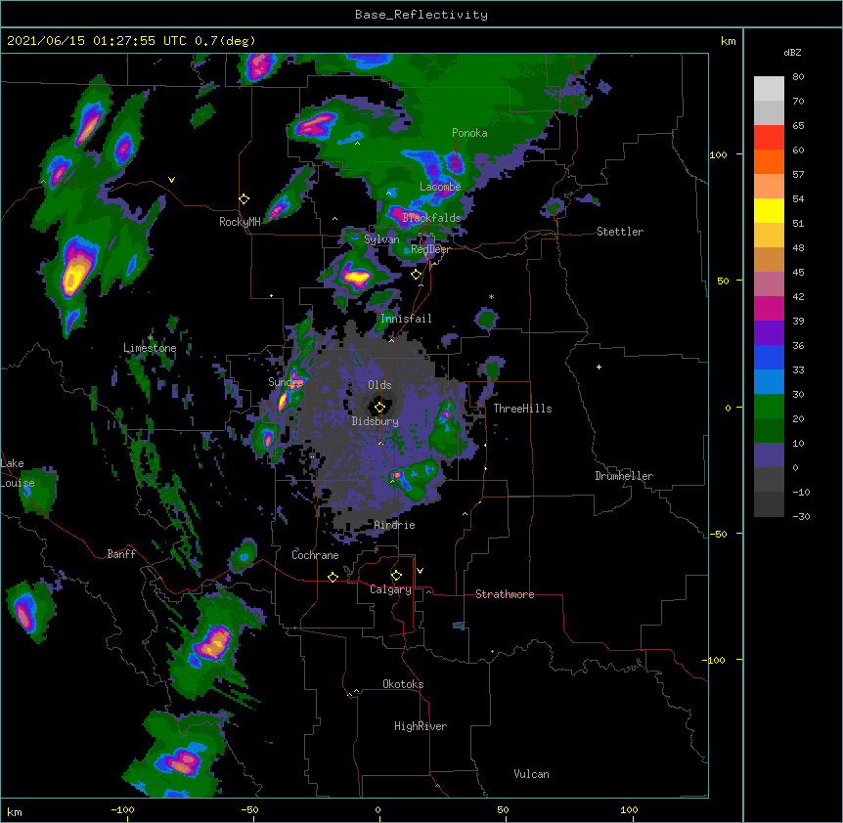The image size is (843, 823).
Task: Click the Didsbury city label
Action: pyautogui.click(x=376, y=421)
